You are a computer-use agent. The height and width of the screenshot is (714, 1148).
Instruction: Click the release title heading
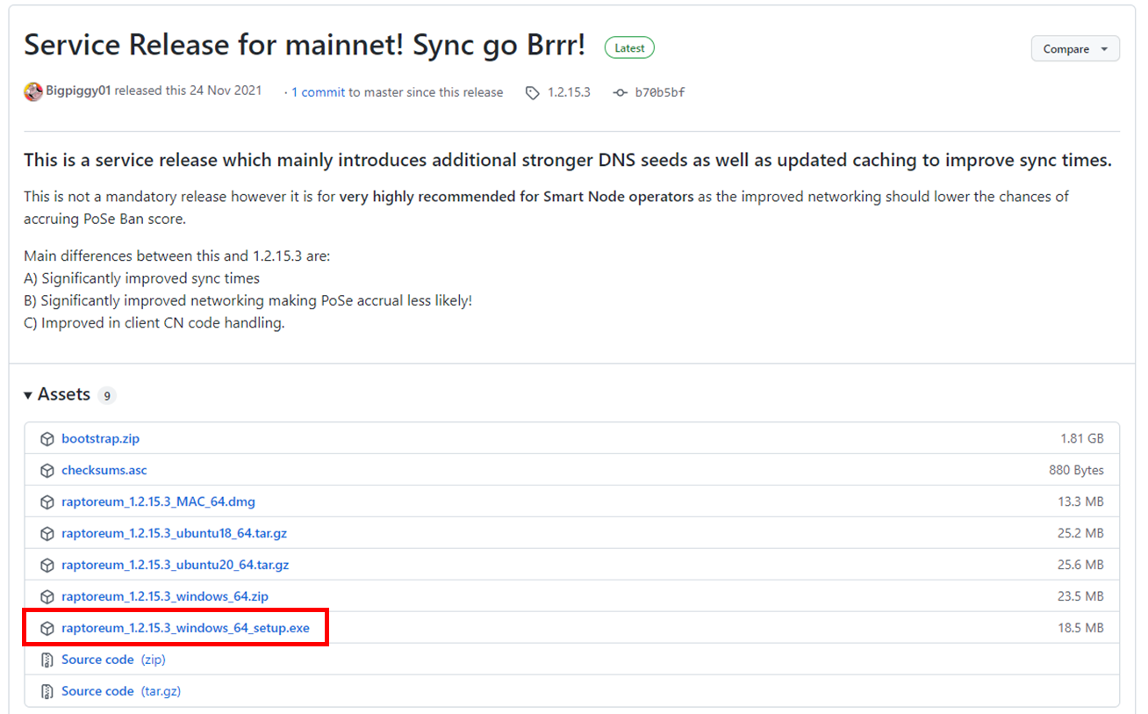(305, 46)
